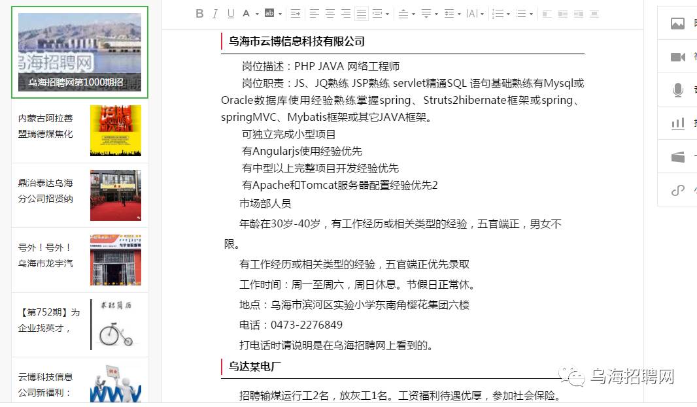Expand the line spacing dropdown

[x=459, y=14]
